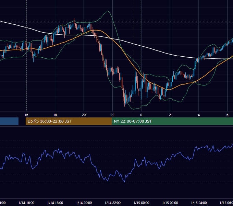
Task: Click hour label 22 on upper chart axis
Action: (112, 115)
